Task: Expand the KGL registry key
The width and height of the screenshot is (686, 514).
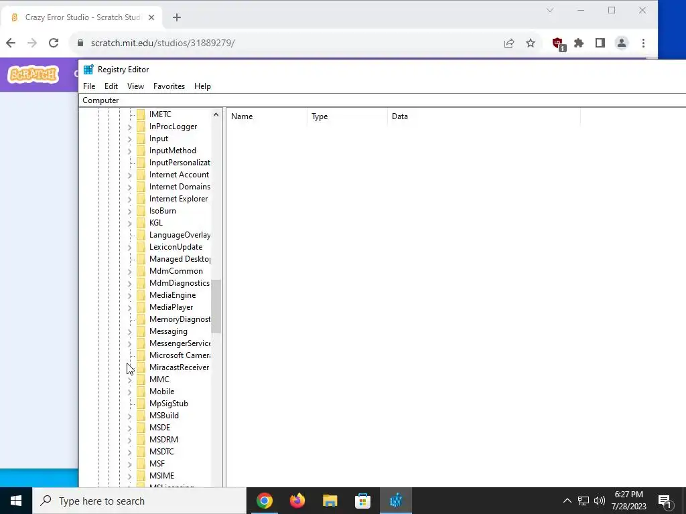Action: tap(129, 223)
